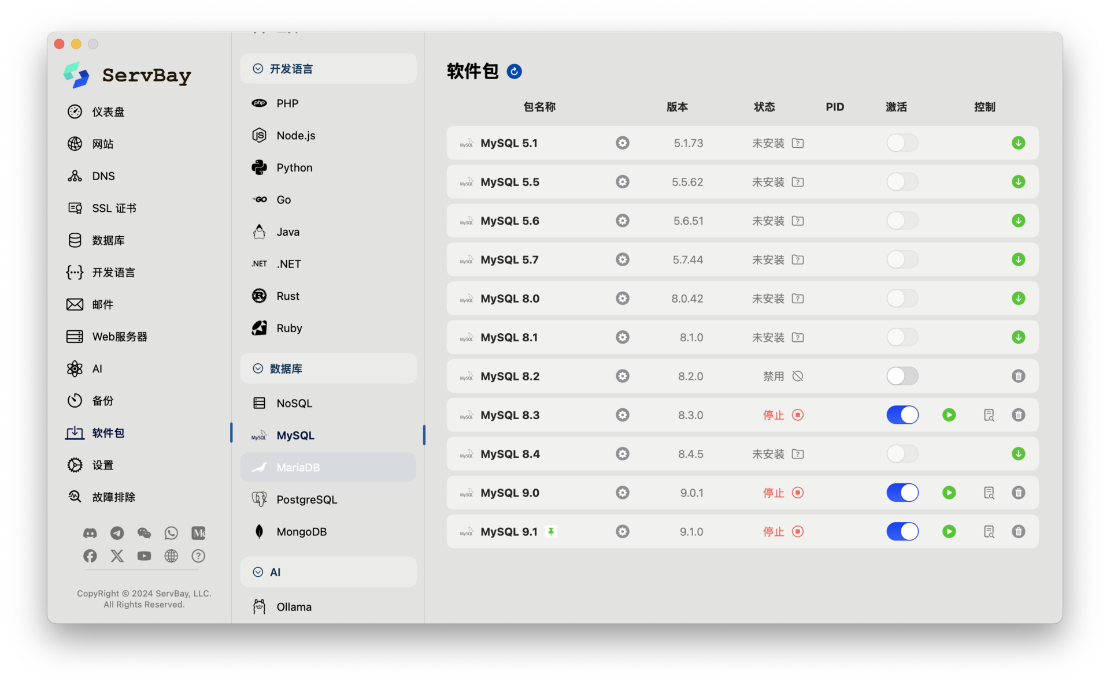1110x686 pixels.
Task: Open Discord community link icon
Action: click(90, 533)
